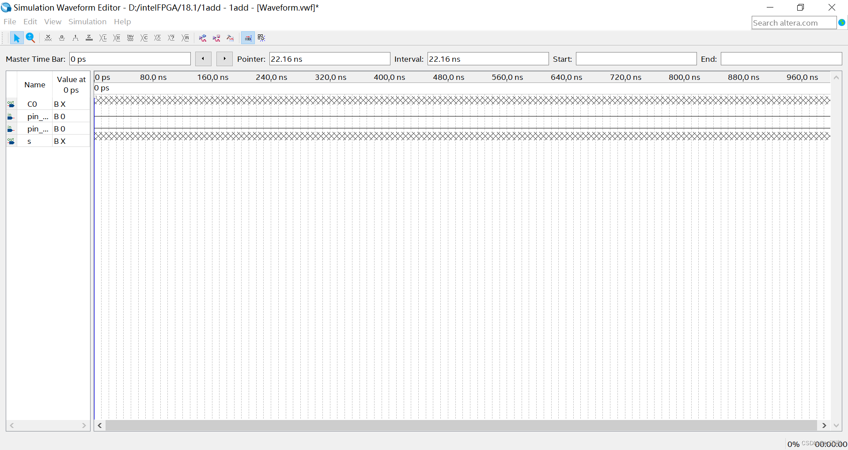Click High Impedance (Z) toolbar icon
The image size is (848, 450).
click(89, 38)
